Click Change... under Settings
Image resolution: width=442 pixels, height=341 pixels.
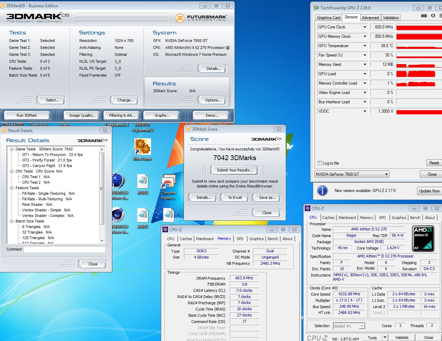pyautogui.click(x=125, y=100)
